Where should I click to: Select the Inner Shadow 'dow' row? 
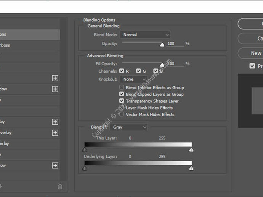pyautogui.click(x=30, y=89)
